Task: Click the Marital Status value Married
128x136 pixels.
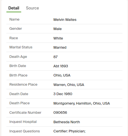Action: coord(60,48)
